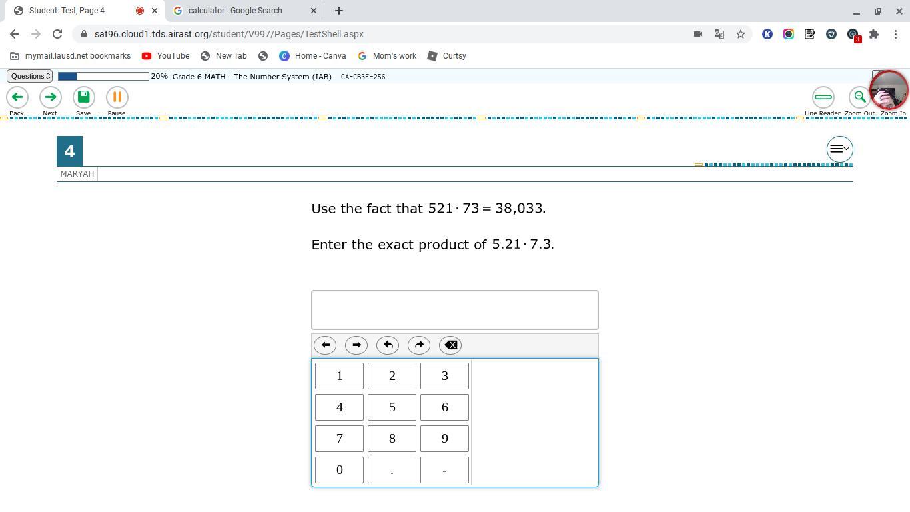Open the YouTube bookmark

pos(166,56)
